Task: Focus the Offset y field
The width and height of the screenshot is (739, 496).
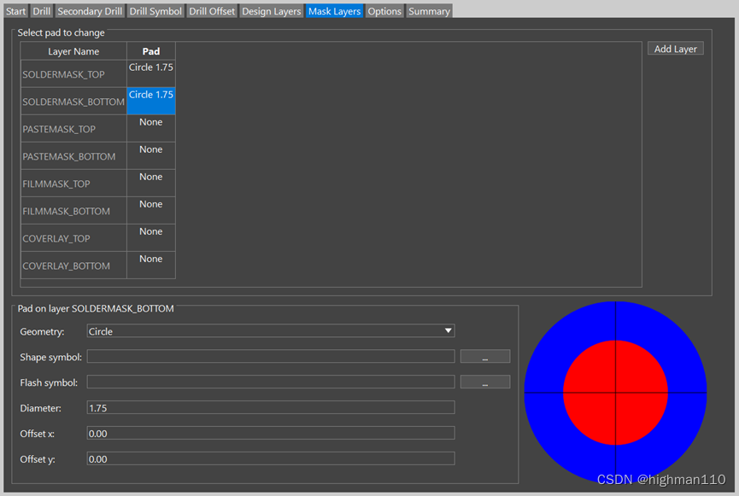Action: point(271,459)
